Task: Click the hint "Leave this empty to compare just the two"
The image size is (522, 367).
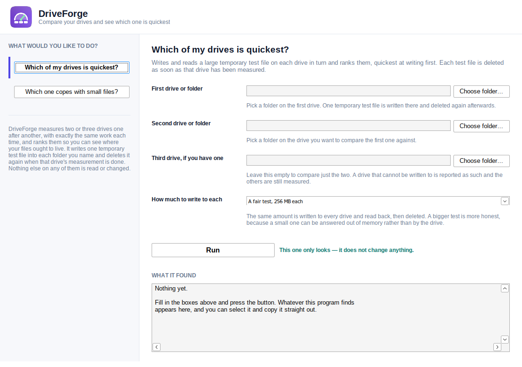Action: tap(375, 178)
